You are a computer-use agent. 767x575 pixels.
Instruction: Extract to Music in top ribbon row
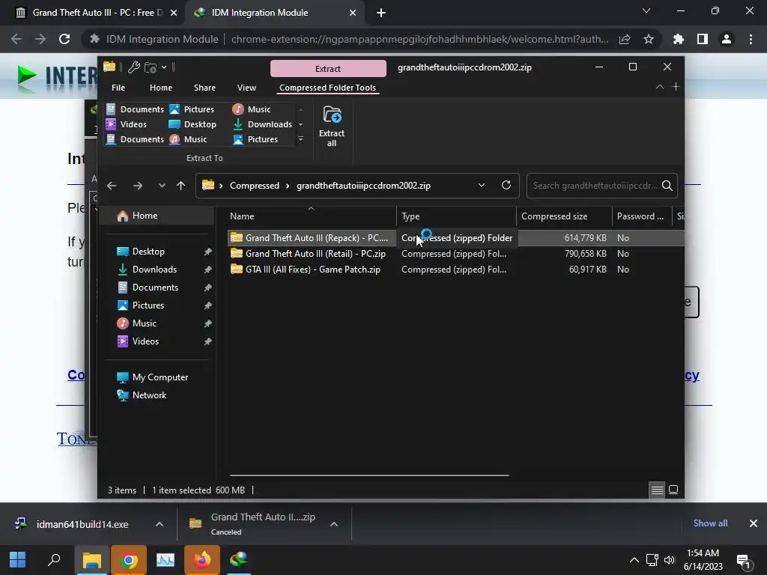click(252, 109)
